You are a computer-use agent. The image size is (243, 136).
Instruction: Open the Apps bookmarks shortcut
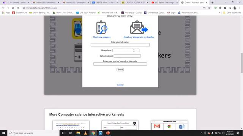point(6,12)
